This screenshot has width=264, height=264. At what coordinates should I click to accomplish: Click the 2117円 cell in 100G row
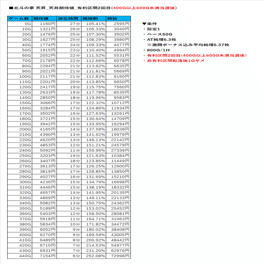pos(44,77)
